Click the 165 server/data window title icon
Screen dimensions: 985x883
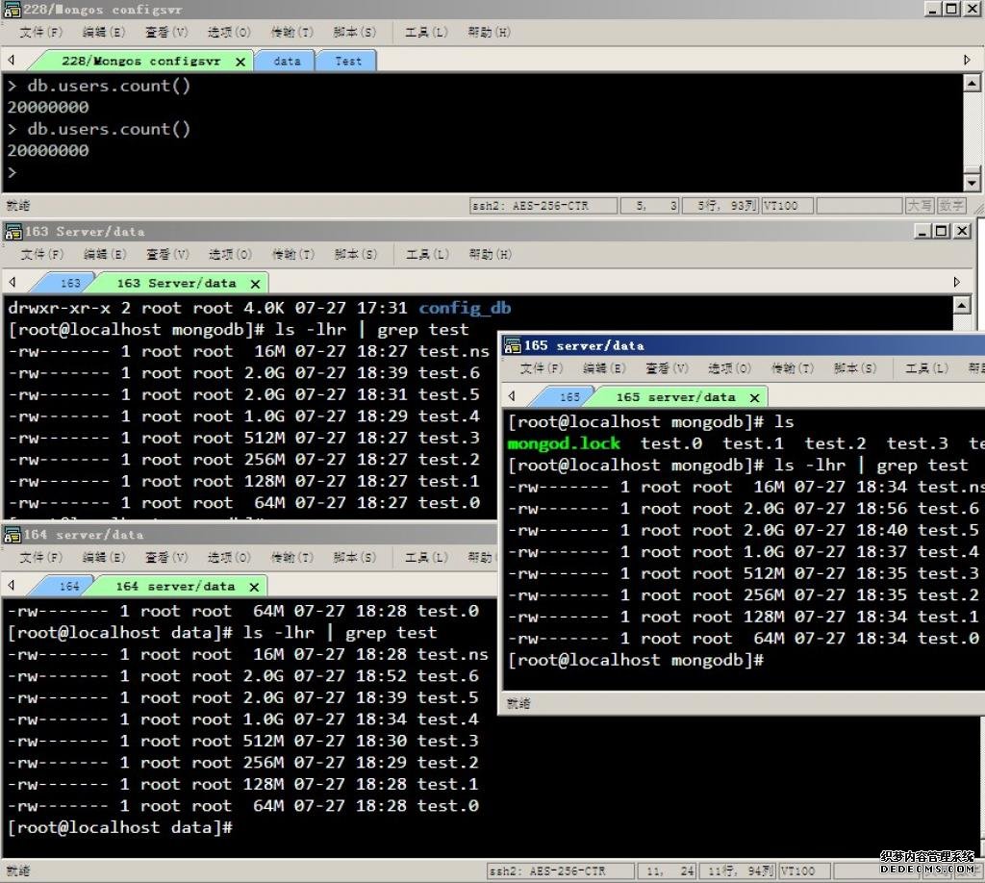(x=513, y=345)
